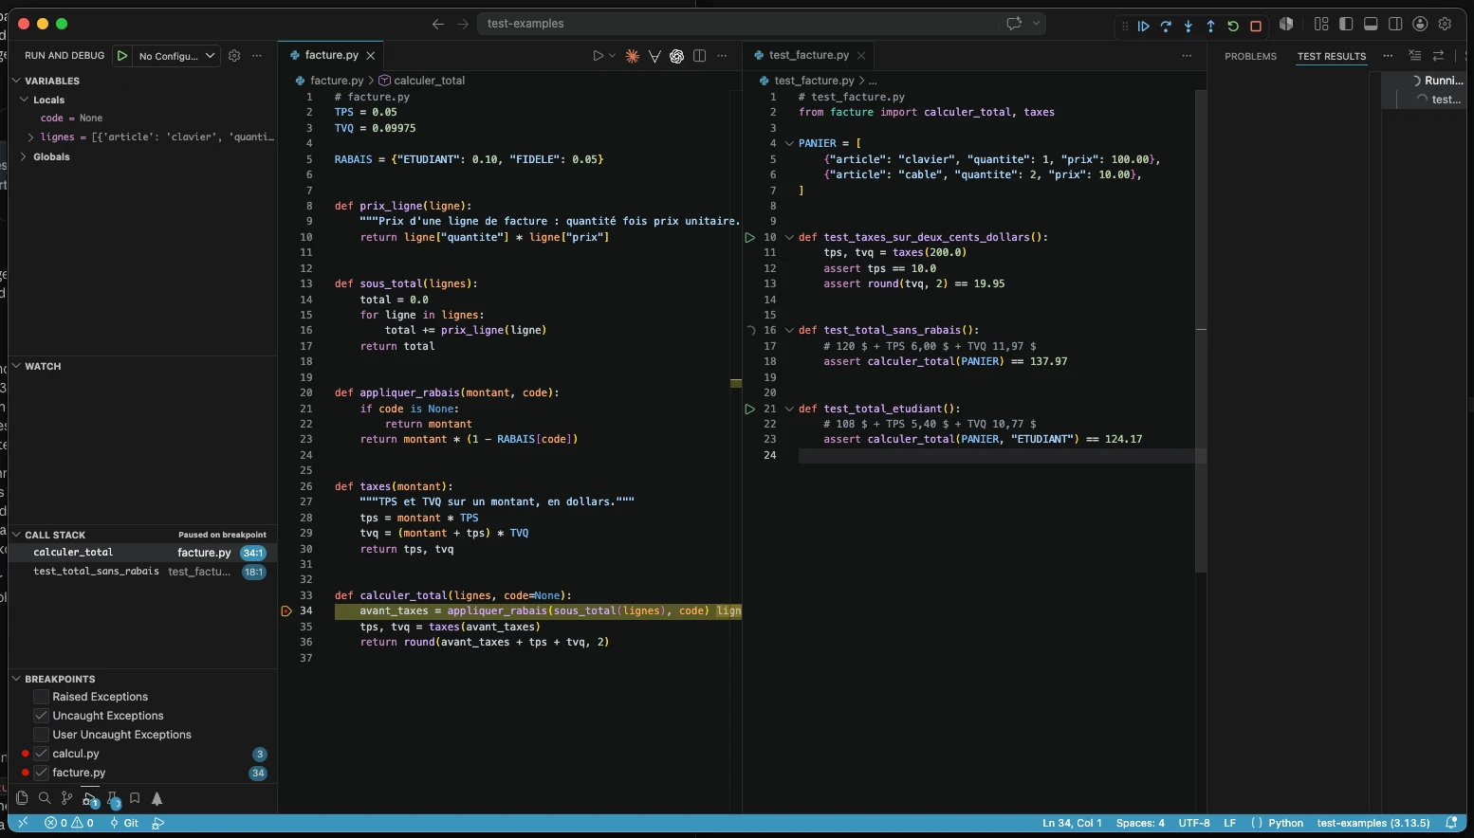Open the launch.json gear in Run and Debug
This screenshot has width=1474, height=838.
(x=234, y=56)
